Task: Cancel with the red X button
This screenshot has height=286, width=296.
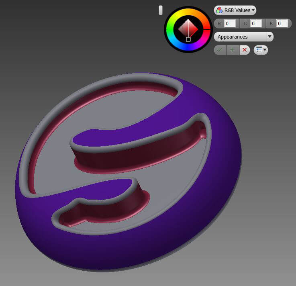Action: click(245, 50)
